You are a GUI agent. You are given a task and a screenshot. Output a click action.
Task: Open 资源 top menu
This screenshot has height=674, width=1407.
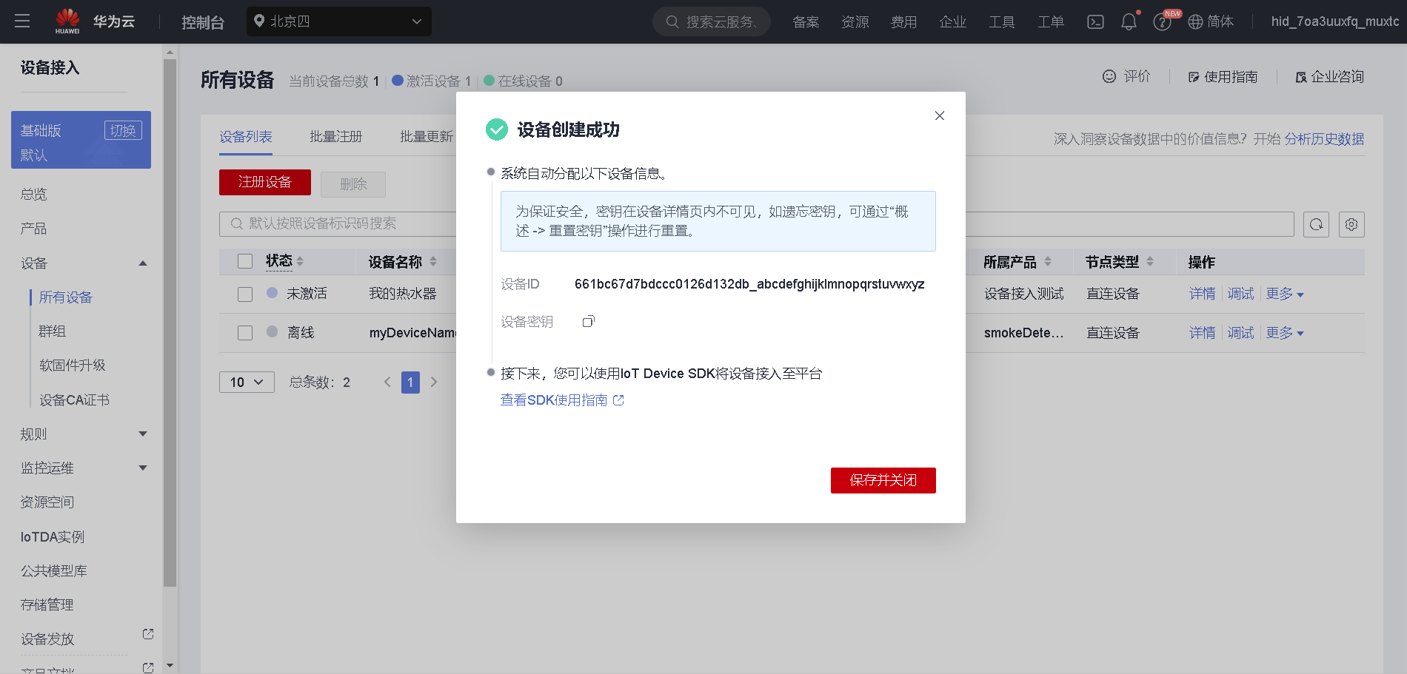[x=855, y=22]
